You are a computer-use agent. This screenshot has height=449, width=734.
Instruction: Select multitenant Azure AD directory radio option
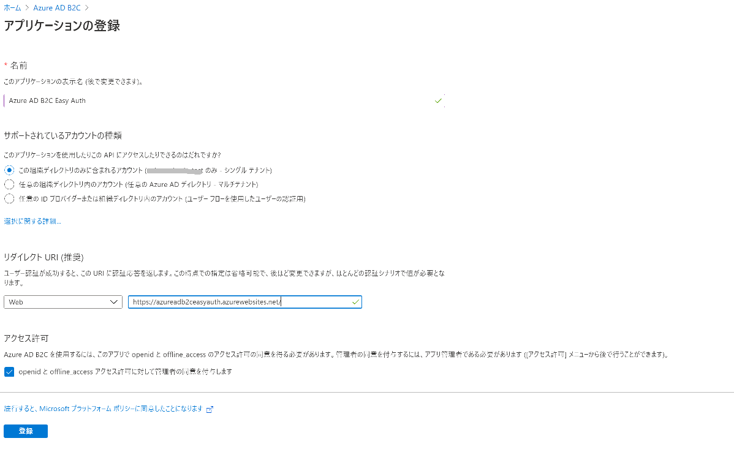[9, 184]
